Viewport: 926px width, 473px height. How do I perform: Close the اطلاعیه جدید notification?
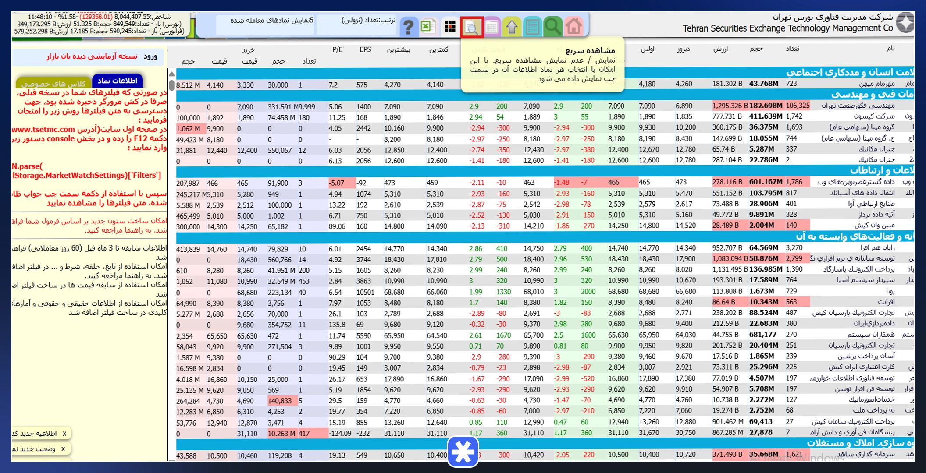click(64, 434)
